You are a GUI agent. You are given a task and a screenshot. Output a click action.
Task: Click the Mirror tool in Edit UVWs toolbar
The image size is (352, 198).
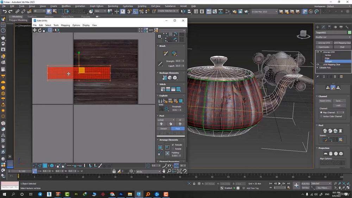tap(57, 30)
